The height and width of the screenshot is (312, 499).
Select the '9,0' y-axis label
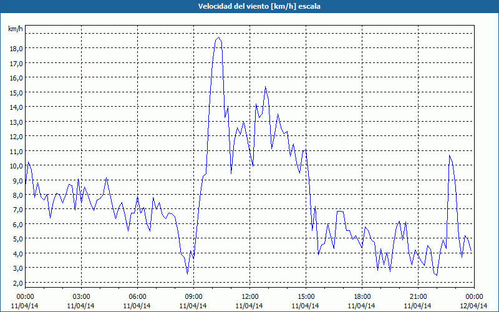point(18,180)
